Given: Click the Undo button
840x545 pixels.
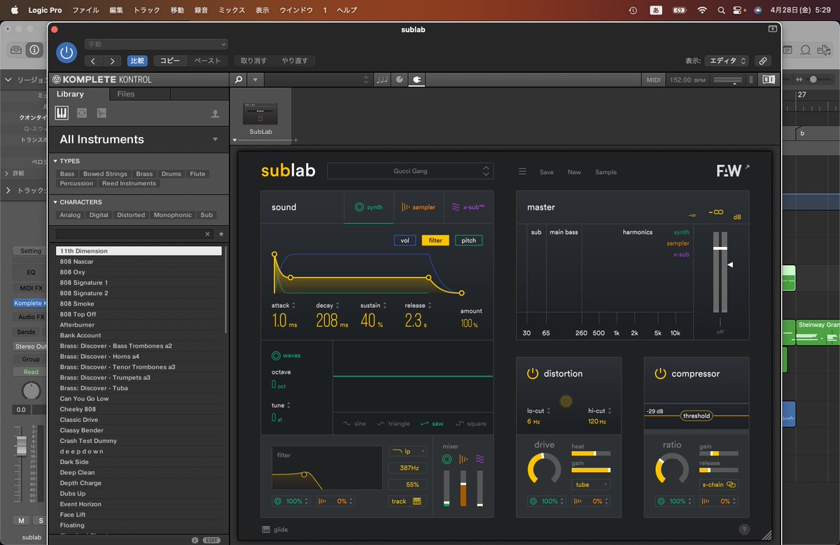Looking at the screenshot, I should tap(253, 61).
